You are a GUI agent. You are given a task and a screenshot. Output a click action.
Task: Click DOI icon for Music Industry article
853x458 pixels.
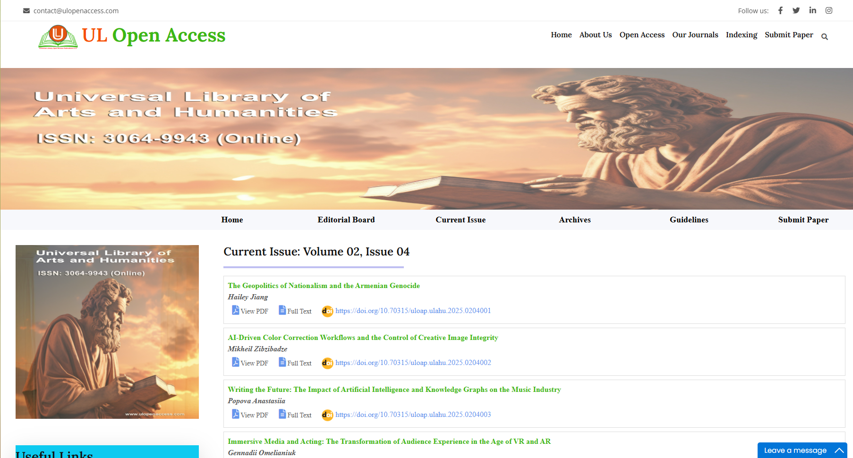(327, 415)
